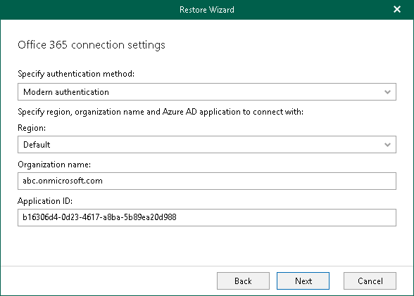Click the Specify authentication method label
Image resolution: width=414 pixels, height=296 pixels.
tap(76, 74)
